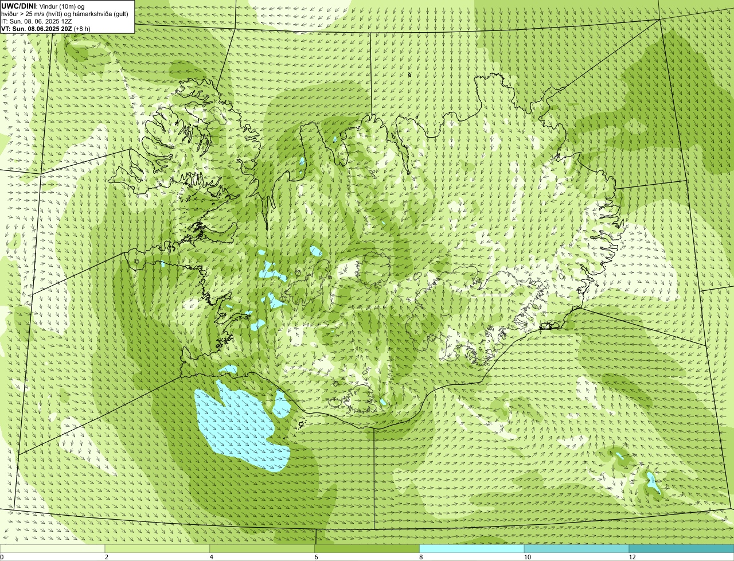Click the 10–12 m/s legend color segment
The height and width of the screenshot is (561, 734).
pos(576,549)
